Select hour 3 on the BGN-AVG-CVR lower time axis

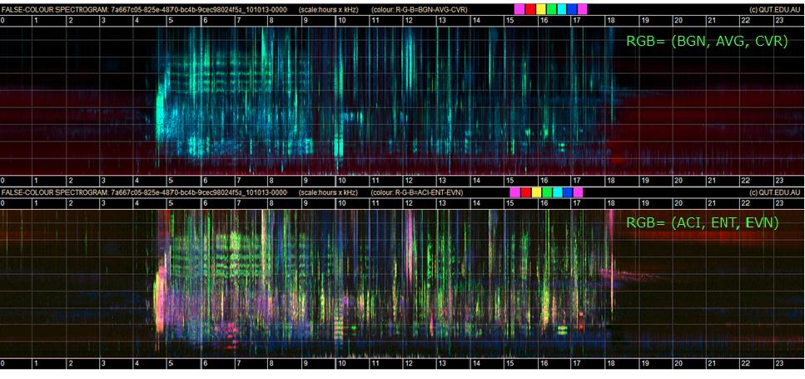point(104,181)
